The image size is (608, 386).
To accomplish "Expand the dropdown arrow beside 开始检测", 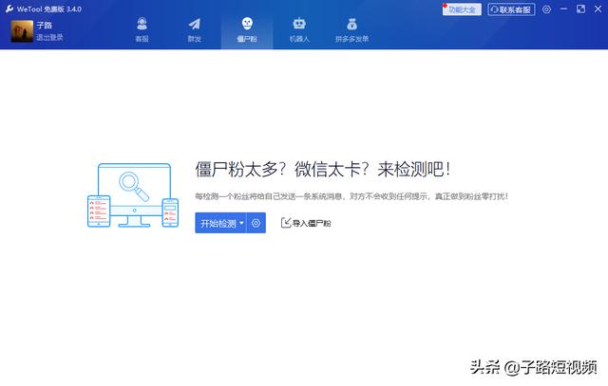I will pyautogui.click(x=241, y=223).
